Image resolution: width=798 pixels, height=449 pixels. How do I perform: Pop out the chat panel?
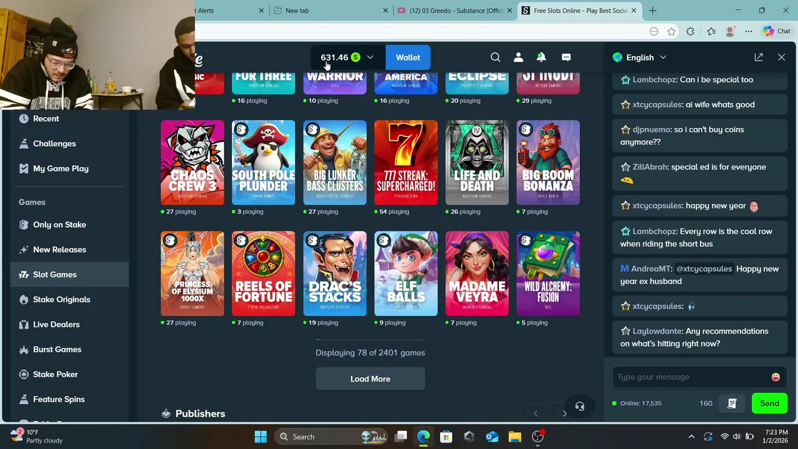[759, 57]
